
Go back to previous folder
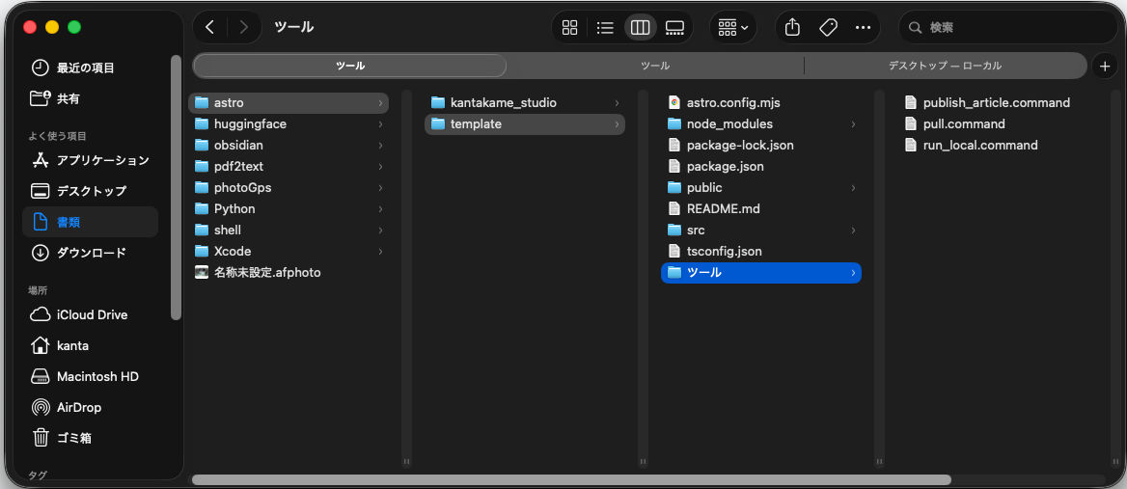pyautogui.click(x=210, y=27)
